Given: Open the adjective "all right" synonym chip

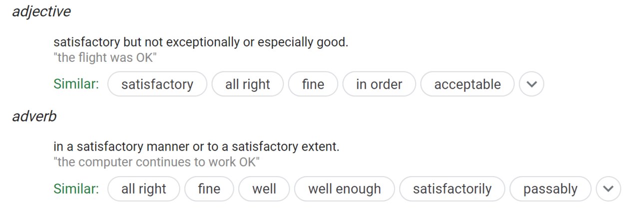Looking at the screenshot, I should (248, 84).
